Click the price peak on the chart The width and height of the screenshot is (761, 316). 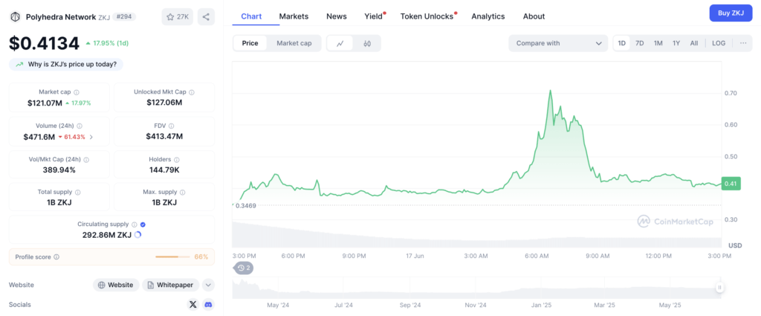click(550, 90)
